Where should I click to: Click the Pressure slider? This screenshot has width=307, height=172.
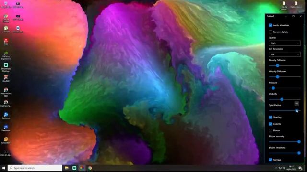(x=284, y=88)
